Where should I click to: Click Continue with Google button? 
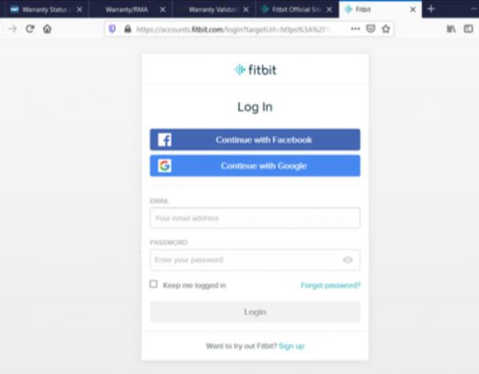pyautogui.click(x=255, y=166)
